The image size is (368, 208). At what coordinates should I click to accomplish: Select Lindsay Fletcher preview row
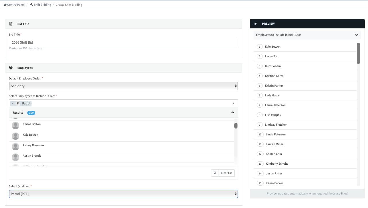point(305,125)
